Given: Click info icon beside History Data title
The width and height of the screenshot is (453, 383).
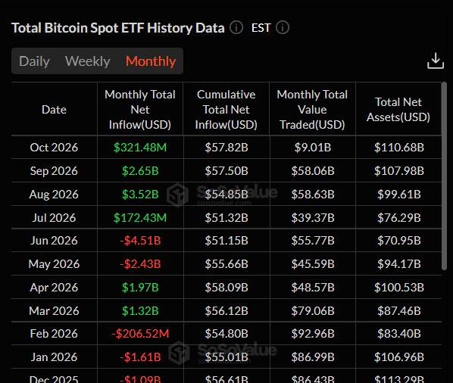Looking at the screenshot, I should [x=236, y=28].
